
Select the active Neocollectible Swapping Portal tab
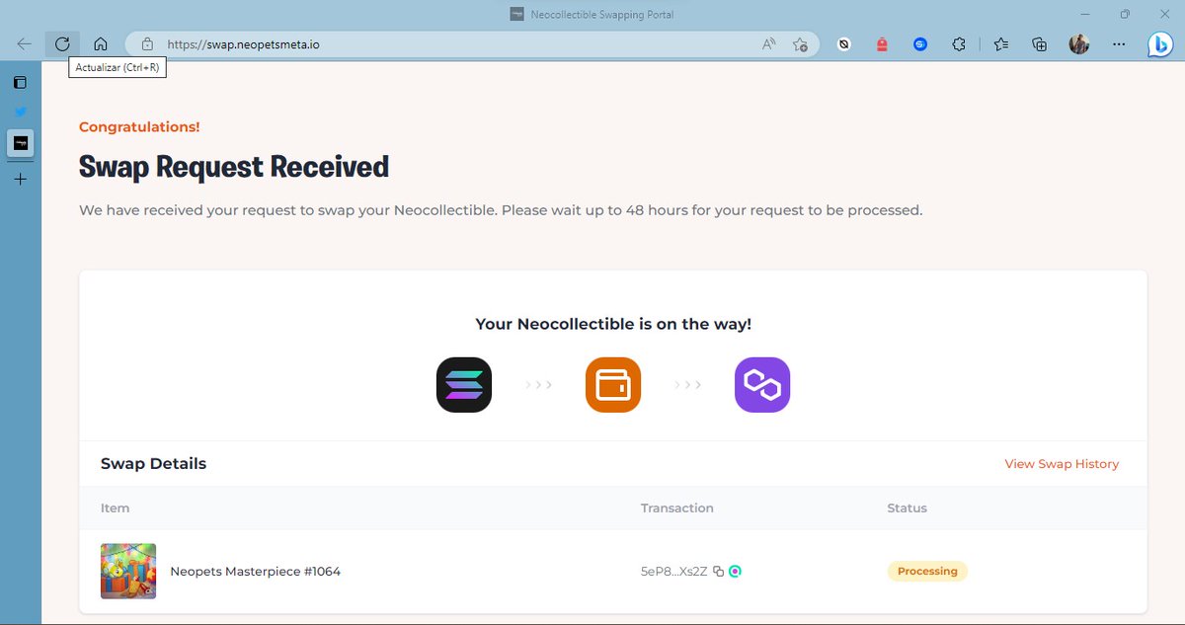20,143
